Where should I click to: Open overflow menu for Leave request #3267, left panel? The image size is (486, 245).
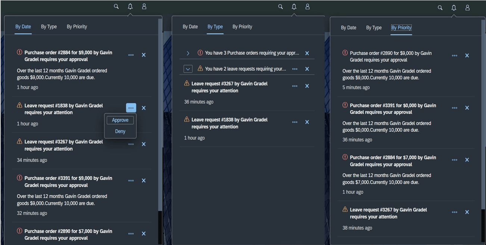(131, 144)
